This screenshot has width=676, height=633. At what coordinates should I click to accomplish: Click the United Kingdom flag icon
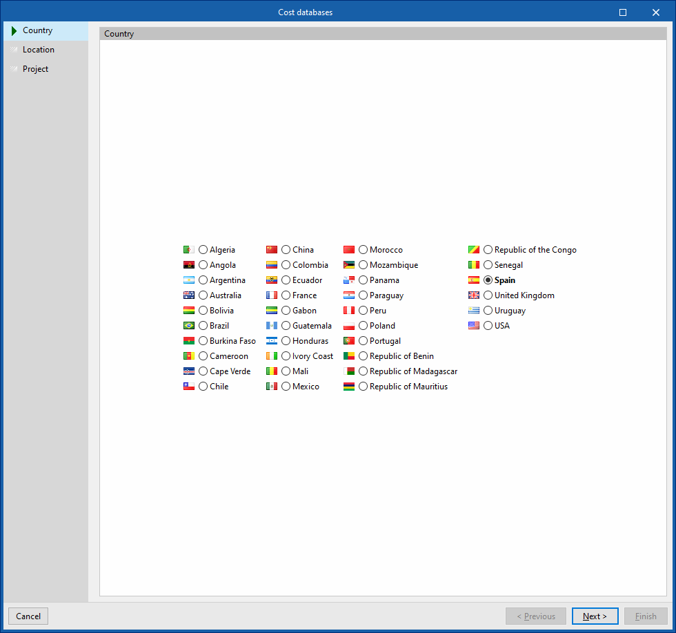[x=474, y=295]
